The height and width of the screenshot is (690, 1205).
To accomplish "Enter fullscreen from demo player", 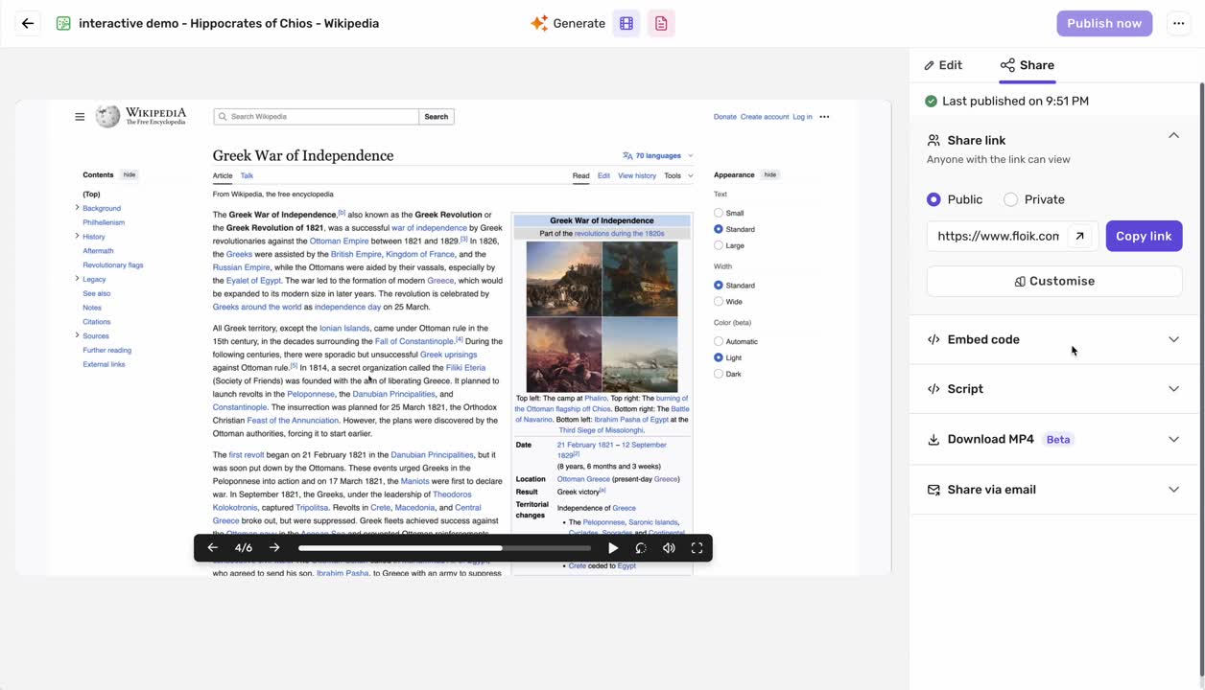I will pyautogui.click(x=697, y=548).
